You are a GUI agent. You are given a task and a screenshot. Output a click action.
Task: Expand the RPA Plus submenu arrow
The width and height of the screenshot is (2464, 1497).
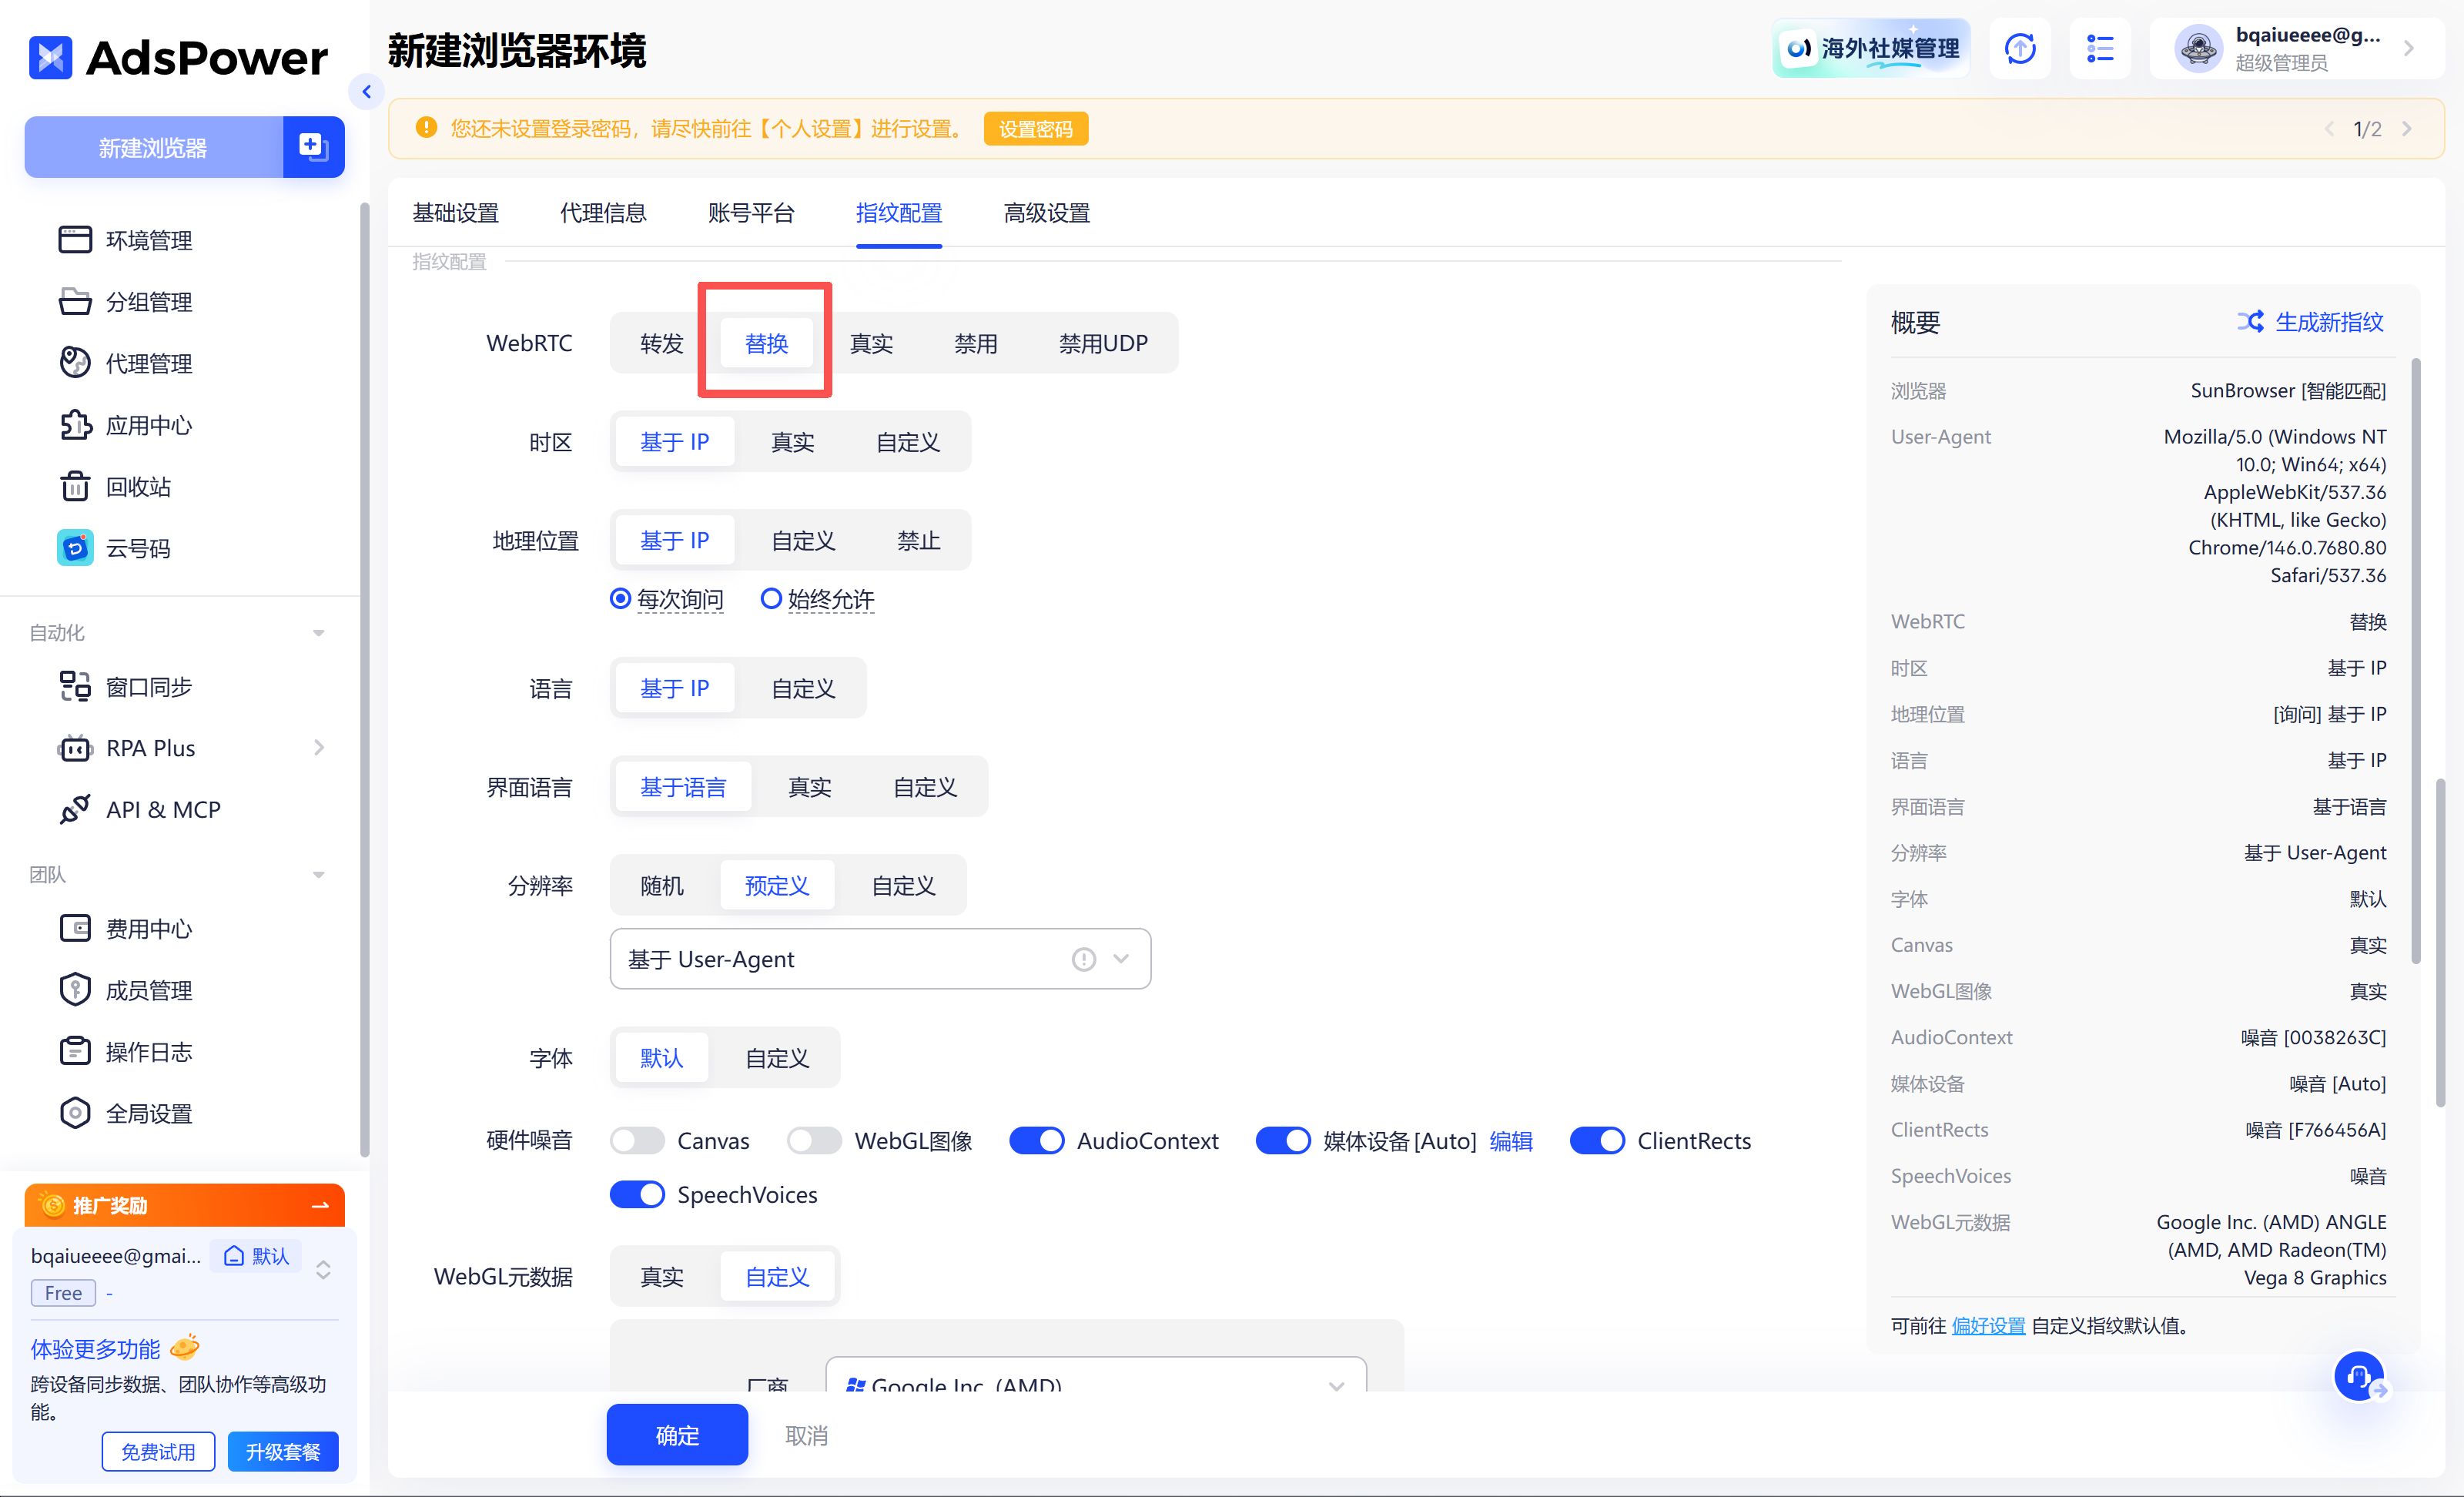(319, 748)
